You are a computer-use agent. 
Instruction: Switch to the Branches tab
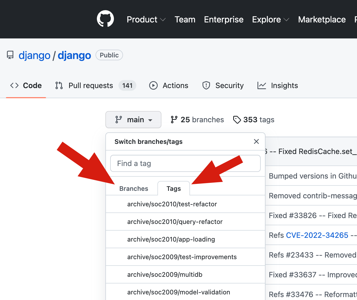134,189
